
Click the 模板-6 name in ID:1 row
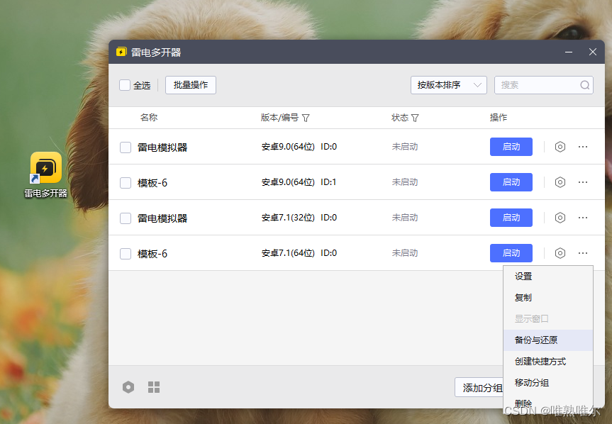152,183
